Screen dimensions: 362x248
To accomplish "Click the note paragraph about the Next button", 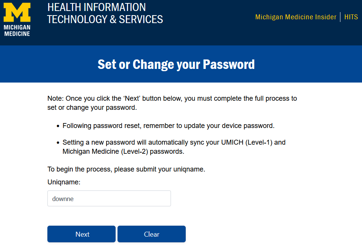I will click(x=172, y=103).
